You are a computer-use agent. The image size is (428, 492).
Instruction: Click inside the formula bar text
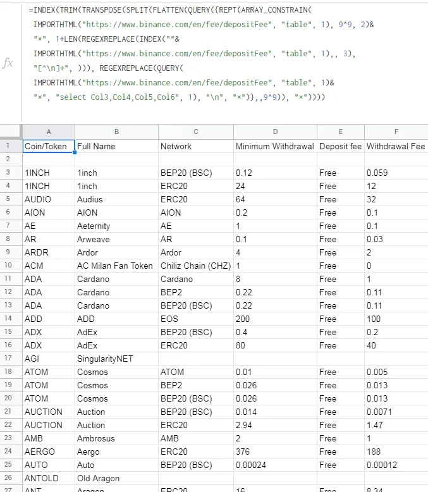(190, 54)
